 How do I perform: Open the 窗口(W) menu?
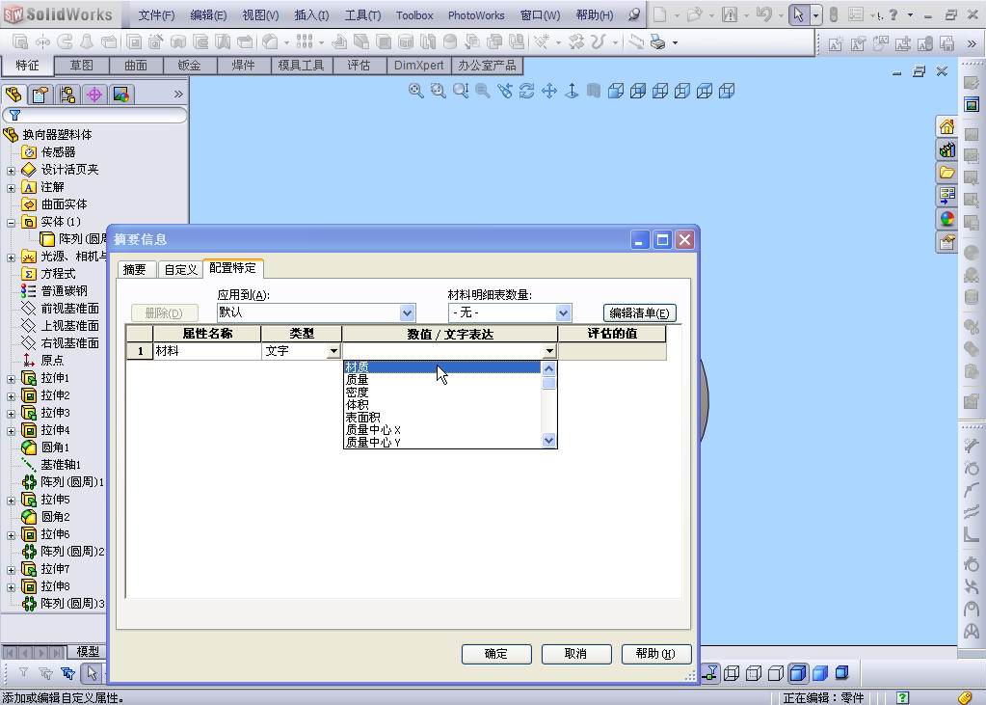[x=540, y=15]
